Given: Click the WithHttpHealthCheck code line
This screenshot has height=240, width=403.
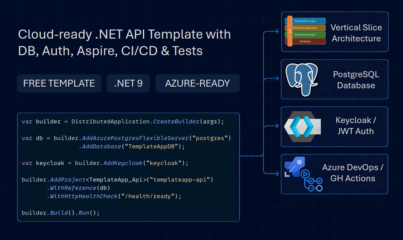Looking at the screenshot, I should pyautogui.click(x=114, y=196).
